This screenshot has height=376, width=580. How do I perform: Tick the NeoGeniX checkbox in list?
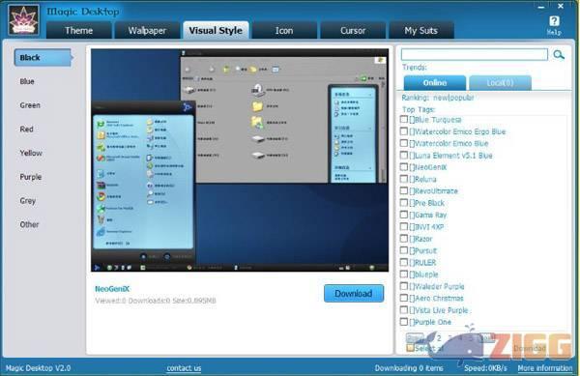coord(404,167)
